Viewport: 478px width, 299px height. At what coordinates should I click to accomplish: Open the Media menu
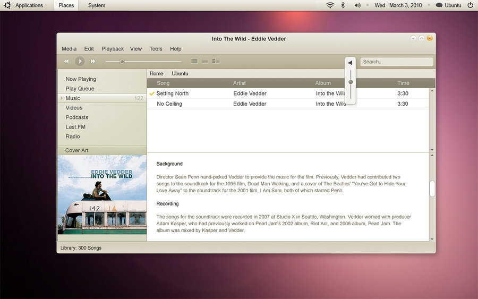coord(69,49)
